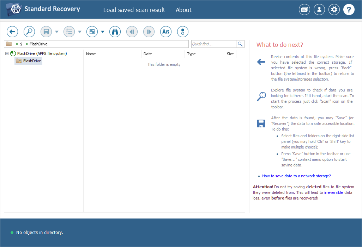Image resolution: width=362 pixels, height=247 pixels.
Task: Click in the Quick find search field
Action: 213,44
